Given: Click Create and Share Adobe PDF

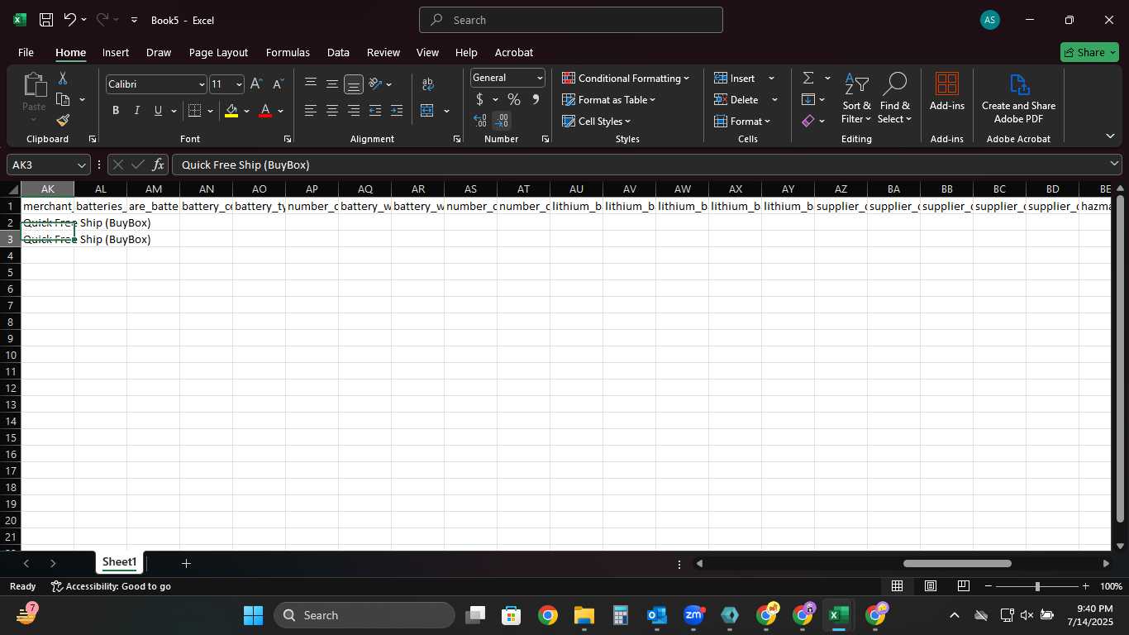Looking at the screenshot, I should pyautogui.click(x=1019, y=98).
